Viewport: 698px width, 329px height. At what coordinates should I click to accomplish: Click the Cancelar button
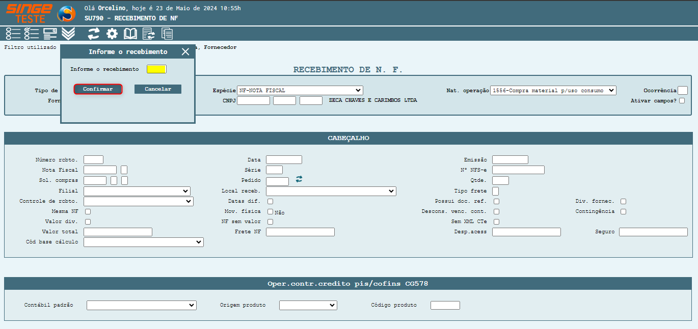pos(158,89)
